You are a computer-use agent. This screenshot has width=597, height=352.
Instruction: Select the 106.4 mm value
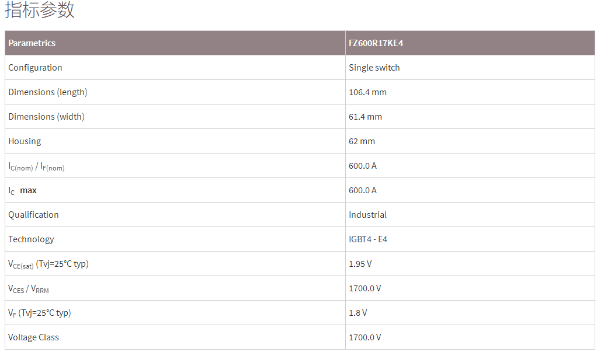click(367, 92)
